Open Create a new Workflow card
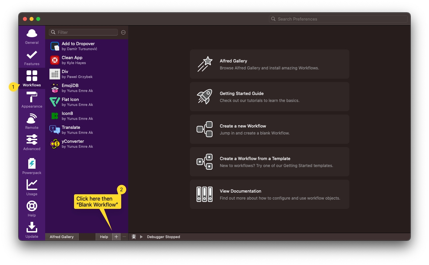This screenshot has width=429, height=265. coord(269,129)
